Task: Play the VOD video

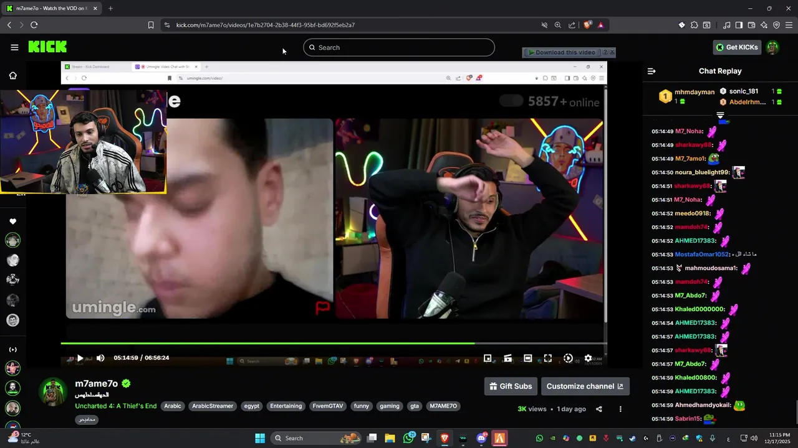Action: click(x=80, y=358)
